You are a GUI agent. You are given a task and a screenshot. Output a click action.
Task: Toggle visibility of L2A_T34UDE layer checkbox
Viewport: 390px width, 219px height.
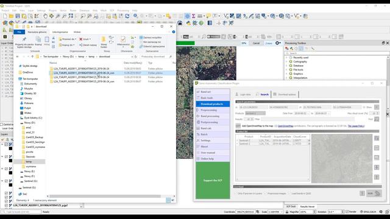click(x=6, y=206)
